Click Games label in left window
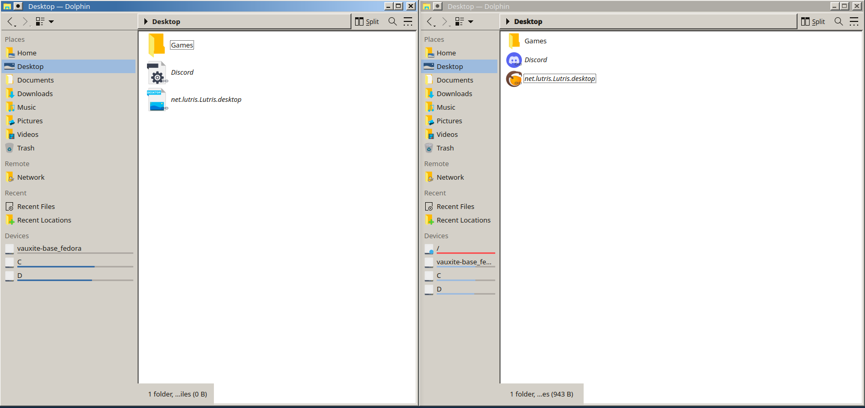This screenshot has width=865, height=408. point(182,45)
